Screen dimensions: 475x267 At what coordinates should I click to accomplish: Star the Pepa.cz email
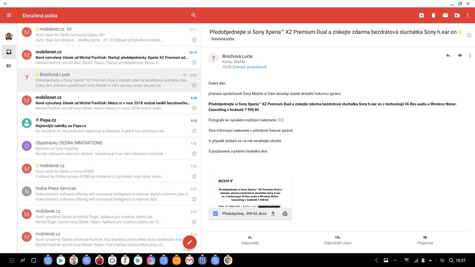pos(194,131)
